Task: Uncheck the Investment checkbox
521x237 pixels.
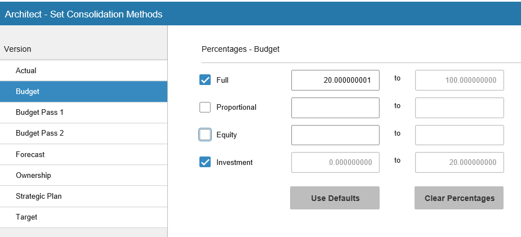Action: [x=205, y=162]
